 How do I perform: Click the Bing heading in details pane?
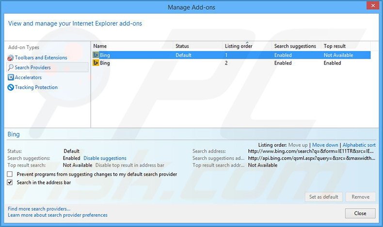[x=14, y=134]
